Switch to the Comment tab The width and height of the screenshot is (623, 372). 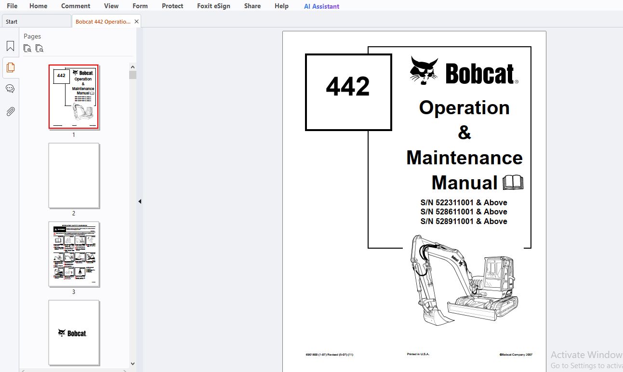click(76, 6)
